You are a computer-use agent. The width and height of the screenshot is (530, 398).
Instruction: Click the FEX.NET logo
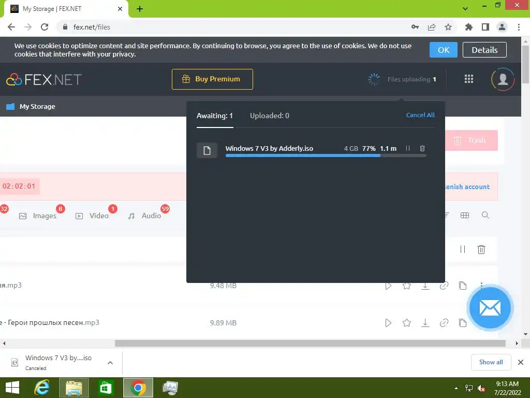44,79
